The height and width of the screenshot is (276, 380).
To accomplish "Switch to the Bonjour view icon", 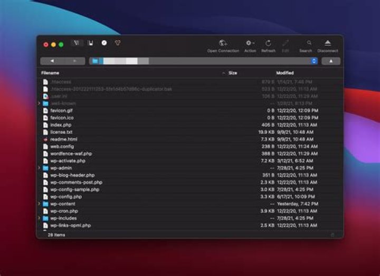I will (118, 43).
